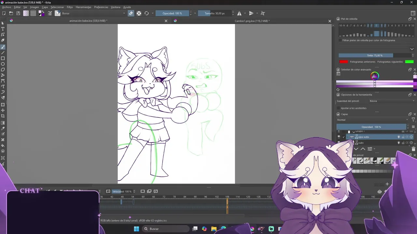Toggle visibility of ojos subs layer

pos(339,137)
